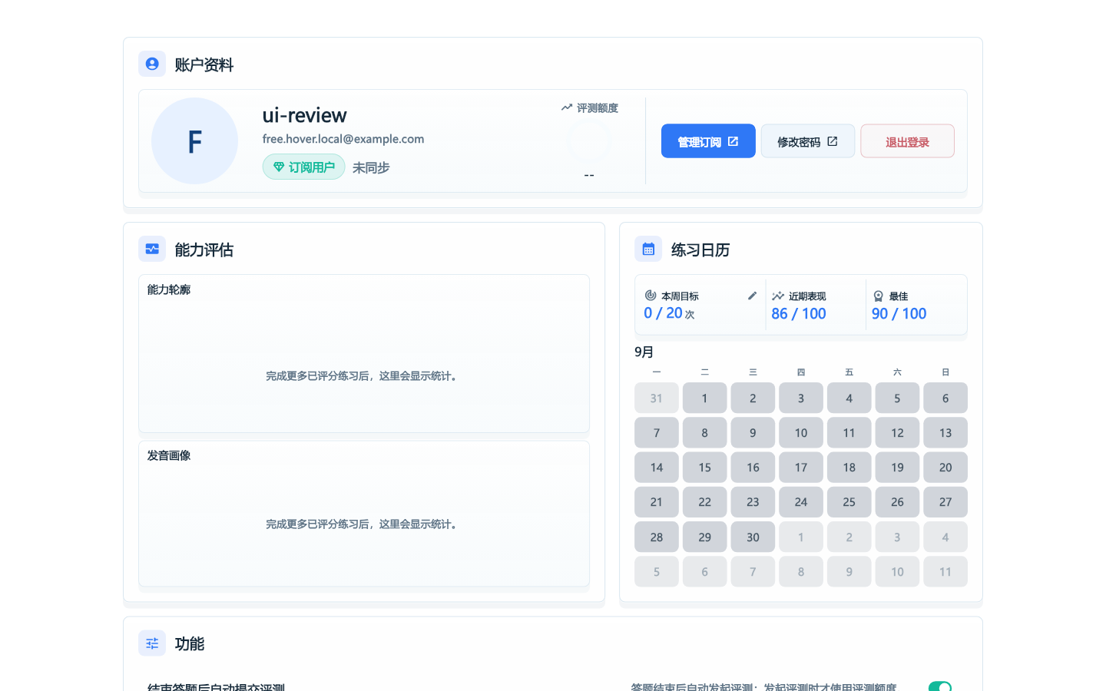Click the 90 / 100 best score
Viewport: 1106px width, 691px height.
pos(899,313)
